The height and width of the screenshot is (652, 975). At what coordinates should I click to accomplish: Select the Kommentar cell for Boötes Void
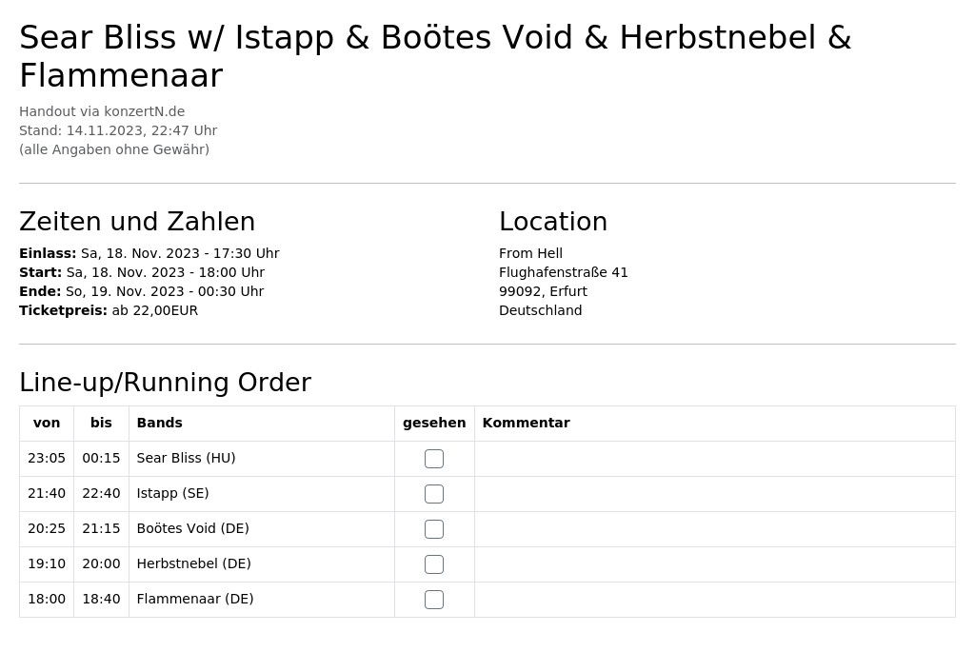[x=715, y=529]
